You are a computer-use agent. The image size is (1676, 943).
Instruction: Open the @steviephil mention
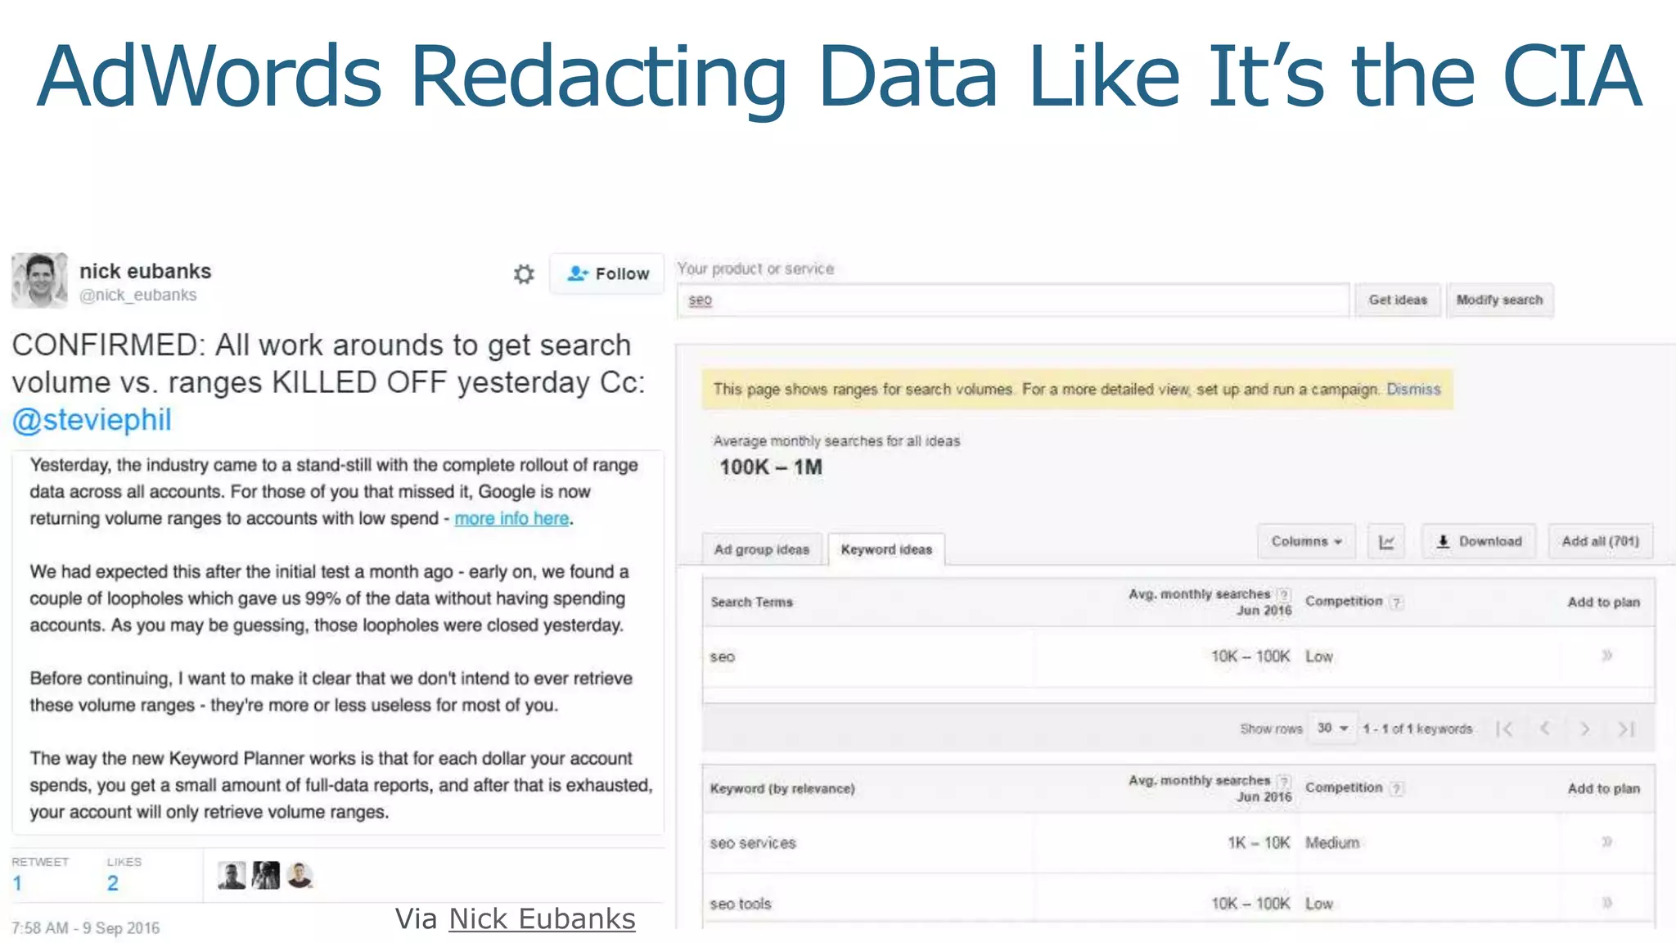[92, 420]
